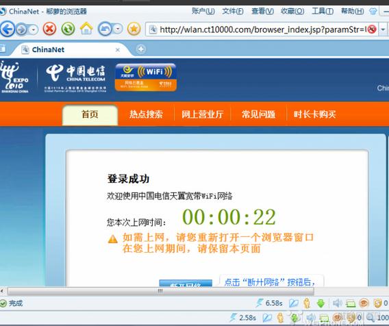This screenshot has height=326, width=389.
Task: Click the Undo closed tab icon
Action: point(105,29)
